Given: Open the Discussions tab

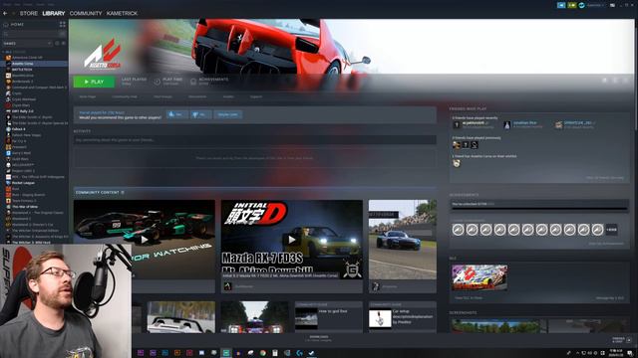Looking at the screenshot, I should pos(197,97).
